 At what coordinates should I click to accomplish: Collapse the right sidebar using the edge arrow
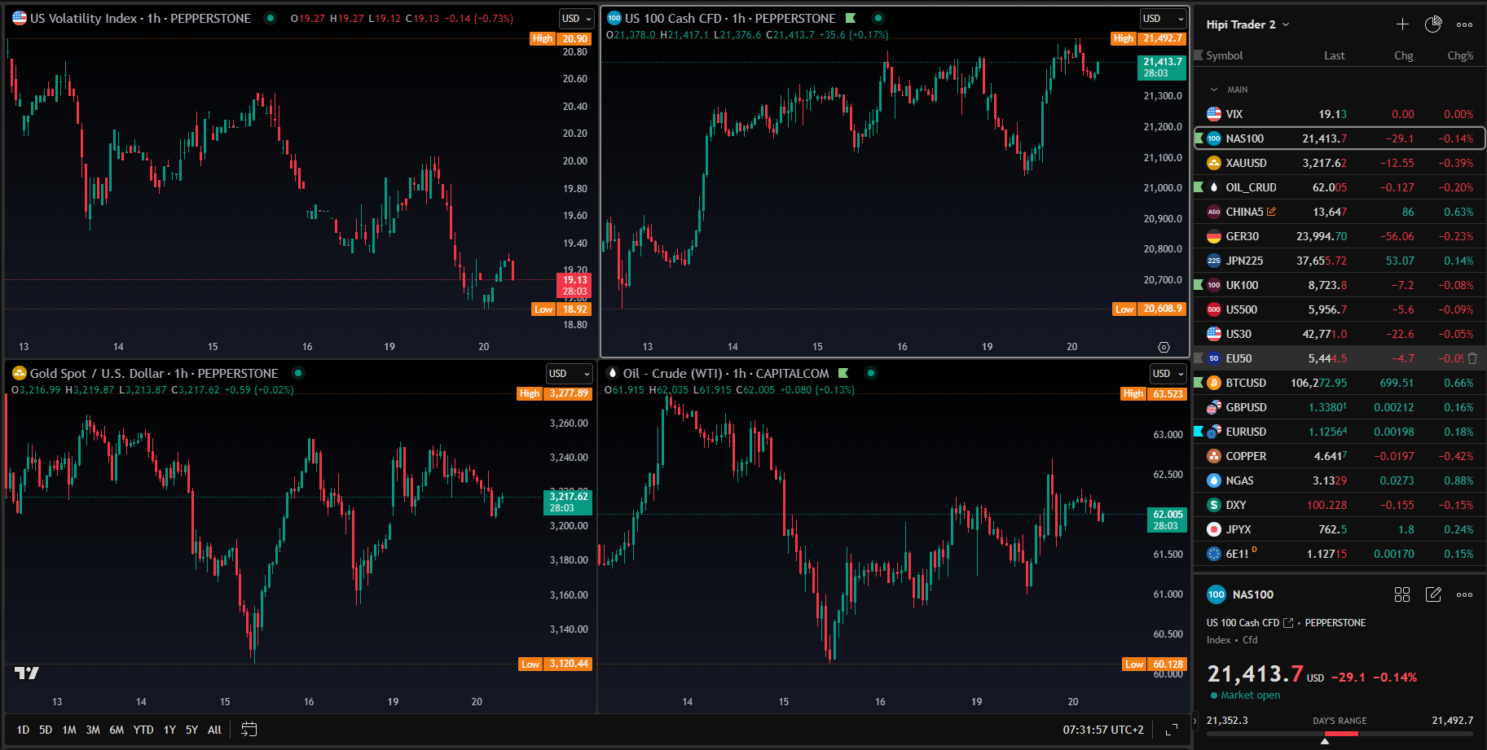click(1195, 720)
